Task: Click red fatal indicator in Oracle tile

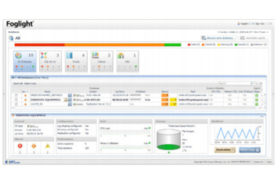Action: pos(68,67)
